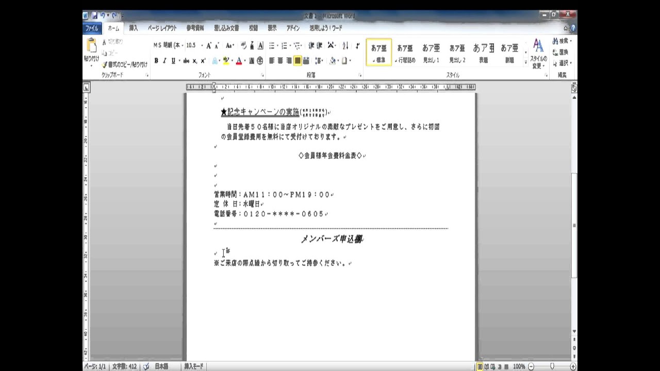Toggle Italic formatting
The image size is (660, 371).
(x=164, y=61)
